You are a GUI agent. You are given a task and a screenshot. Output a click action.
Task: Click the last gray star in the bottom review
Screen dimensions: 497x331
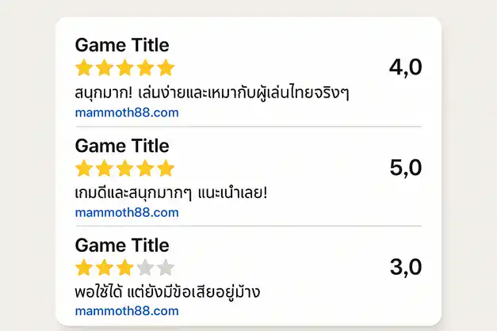coord(165,268)
